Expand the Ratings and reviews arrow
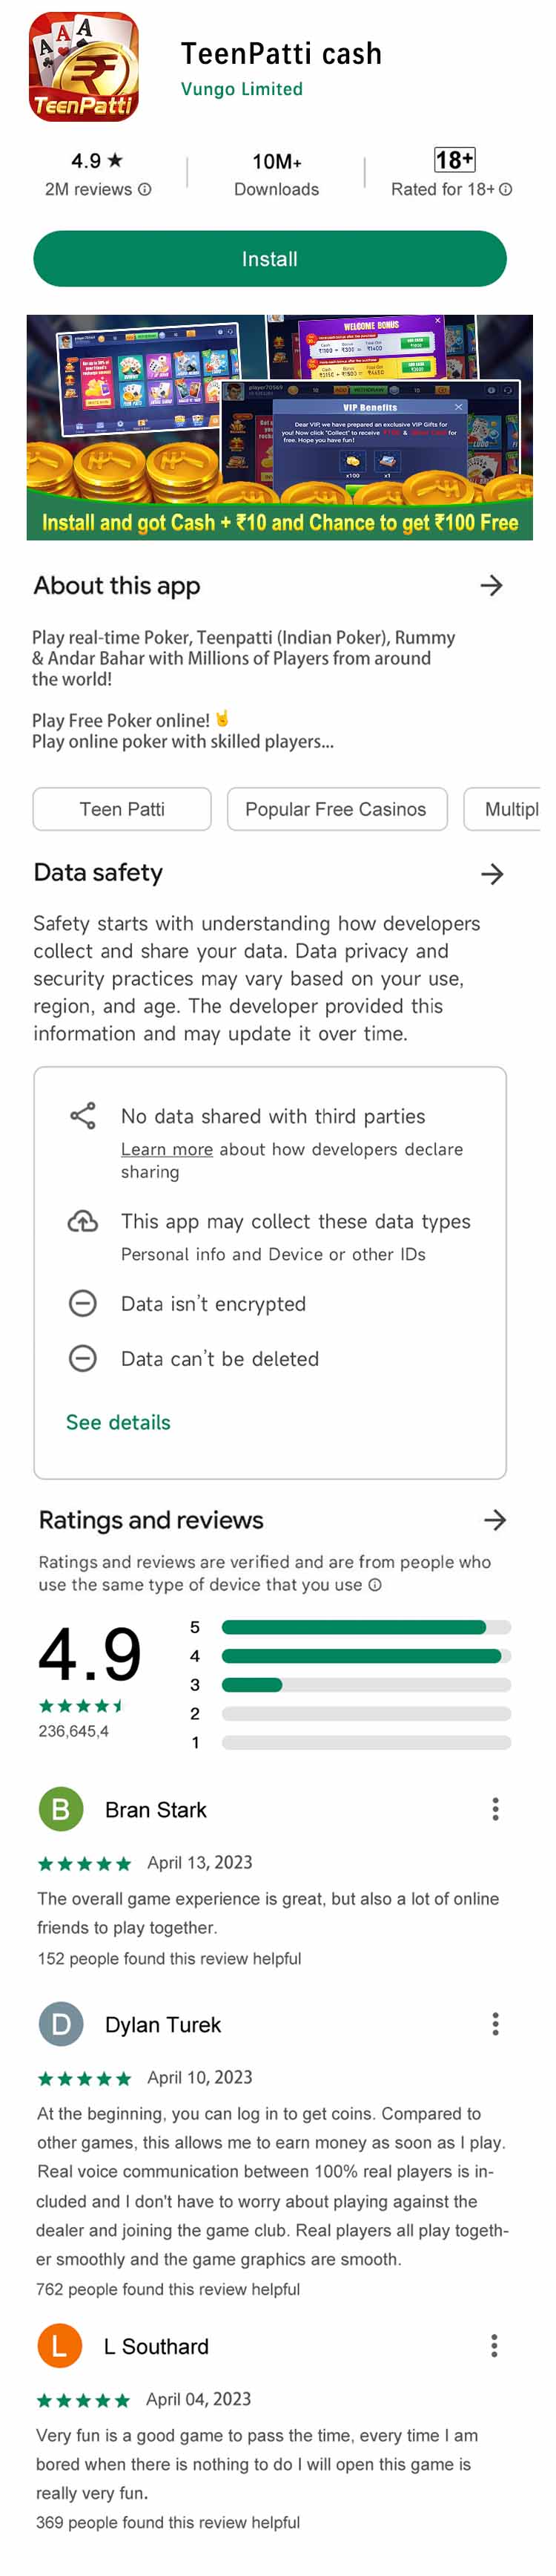 pyautogui.click(x=495, y=1520)
